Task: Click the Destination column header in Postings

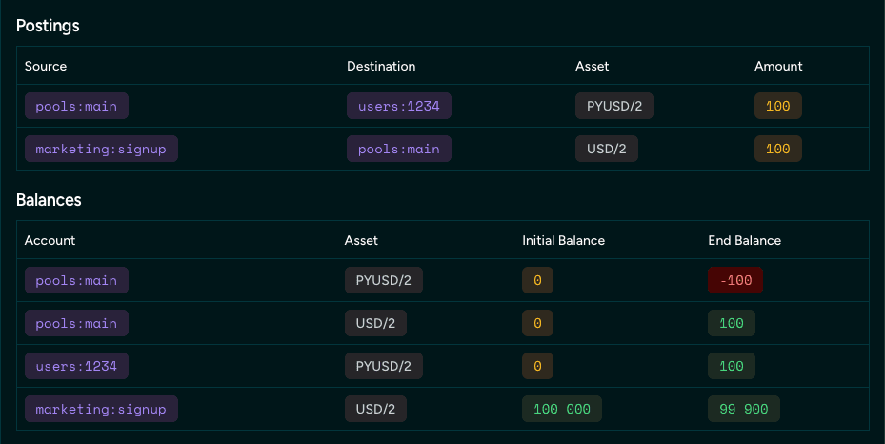Action: [x=381, y=66]
